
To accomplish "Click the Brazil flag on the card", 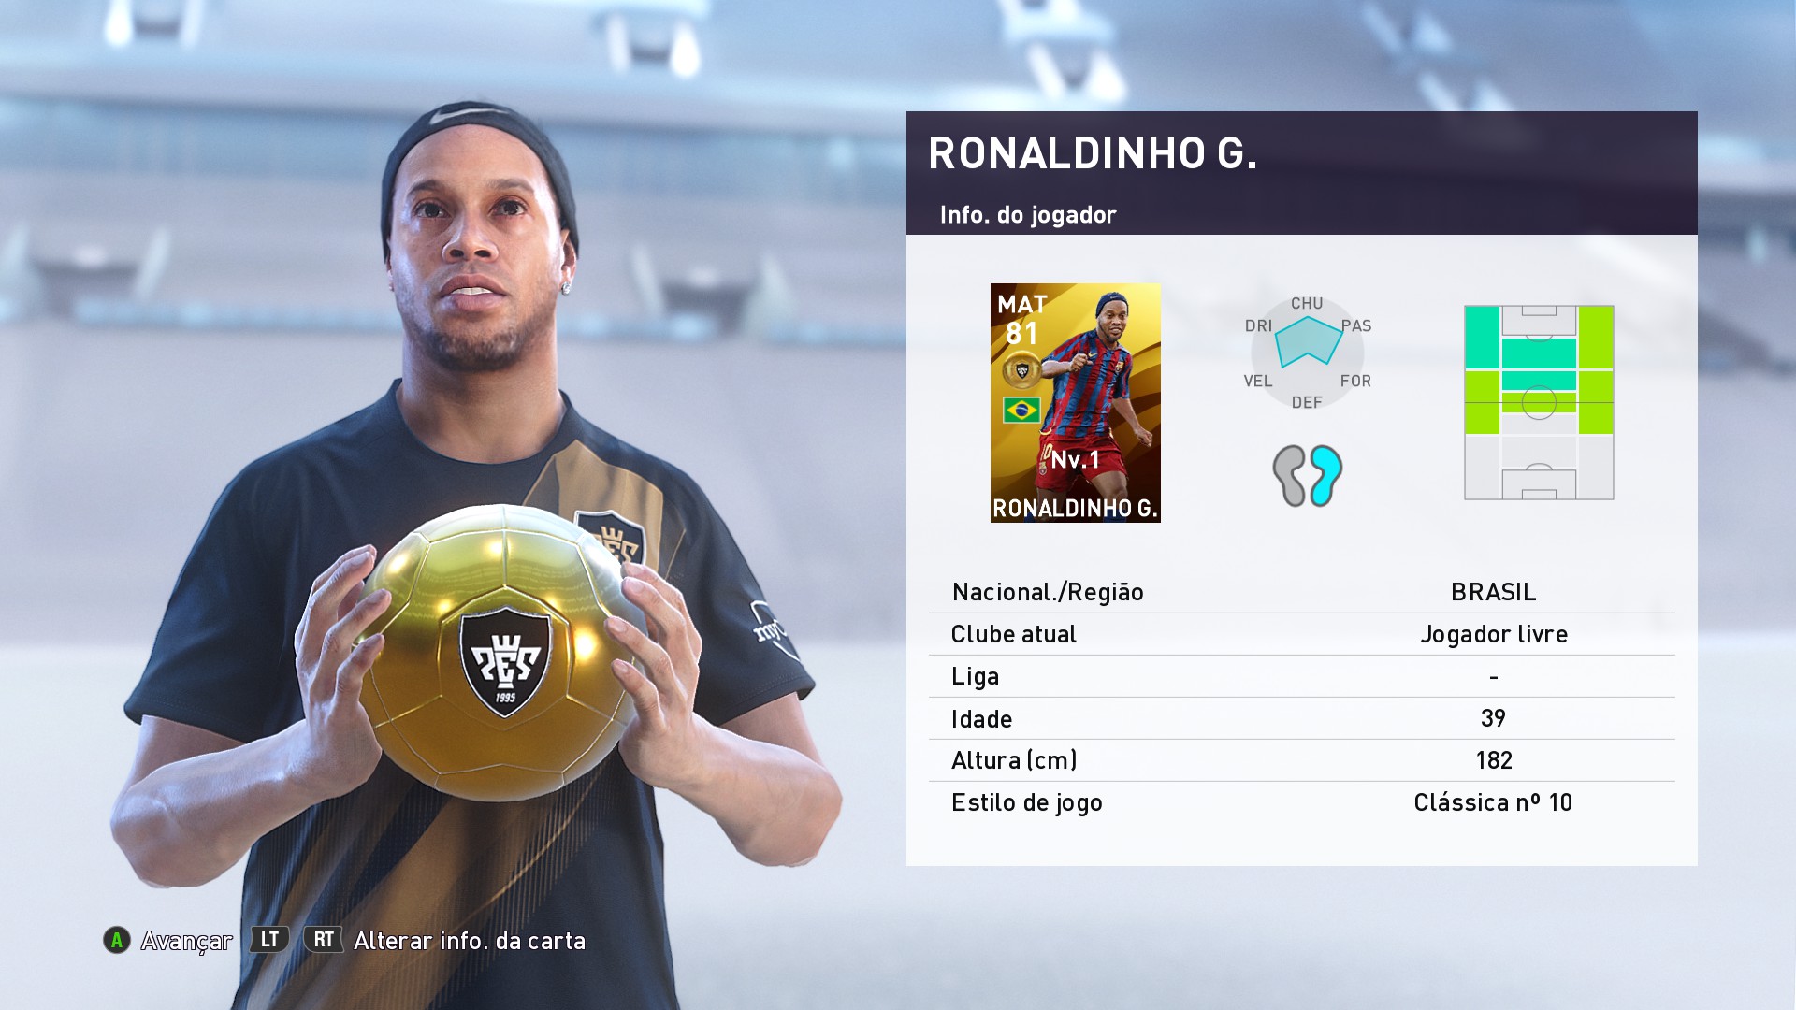I will [x=1021, y=410].
